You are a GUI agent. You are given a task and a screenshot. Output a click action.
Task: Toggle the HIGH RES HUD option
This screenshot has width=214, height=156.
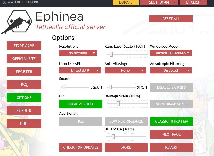[x=81, y=104]
